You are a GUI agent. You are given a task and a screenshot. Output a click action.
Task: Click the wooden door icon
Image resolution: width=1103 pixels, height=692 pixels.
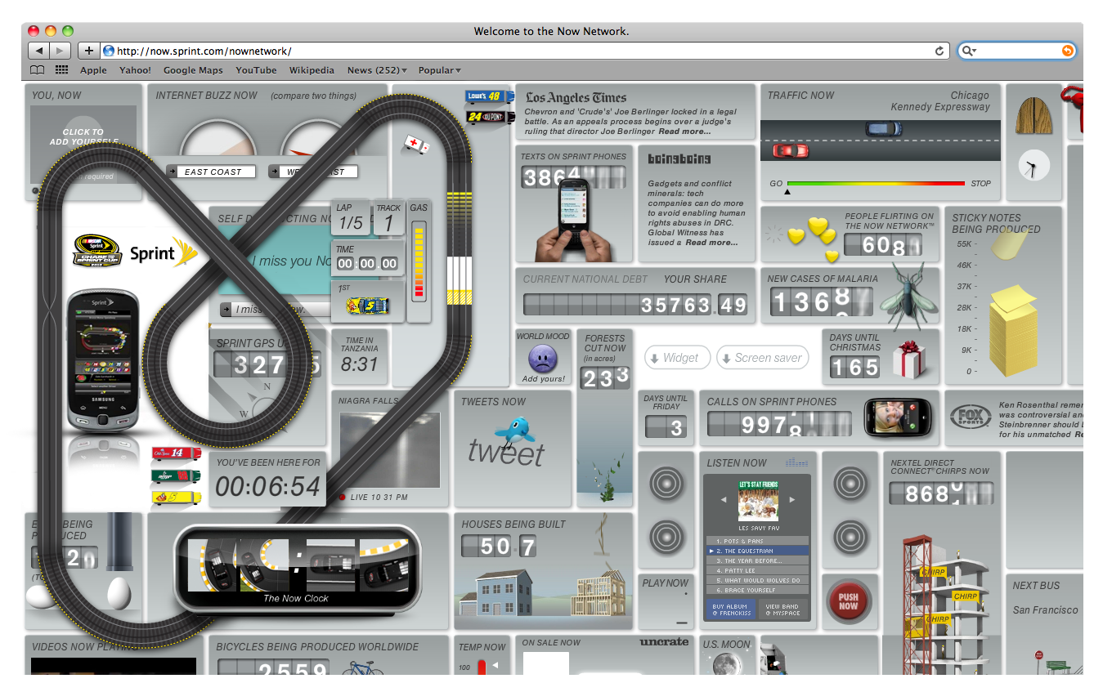coord(1033,115)
